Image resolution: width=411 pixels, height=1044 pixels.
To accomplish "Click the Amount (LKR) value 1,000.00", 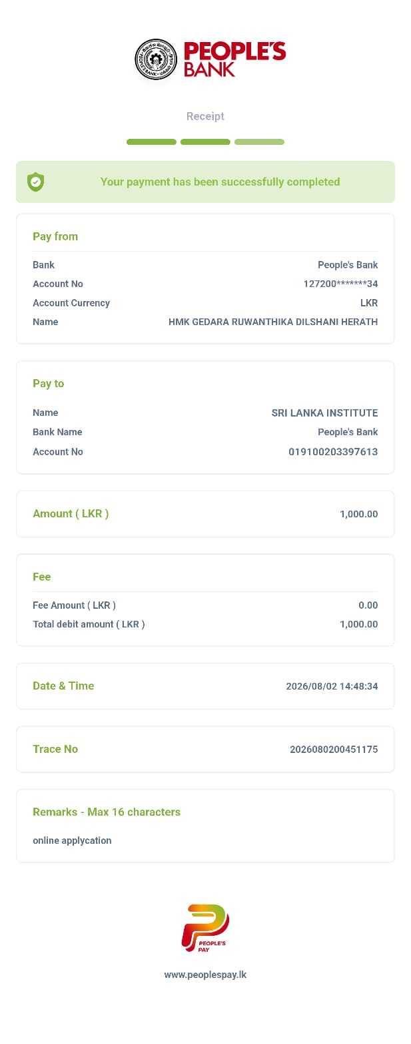I will pos(359,514).
